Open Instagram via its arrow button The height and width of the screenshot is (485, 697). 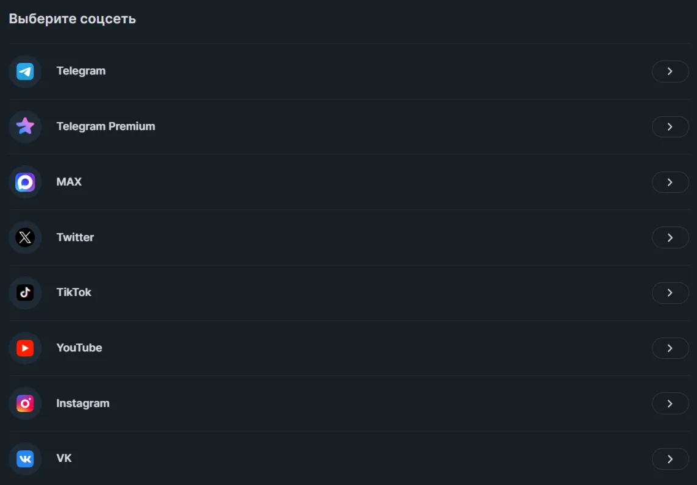[670, 404]
